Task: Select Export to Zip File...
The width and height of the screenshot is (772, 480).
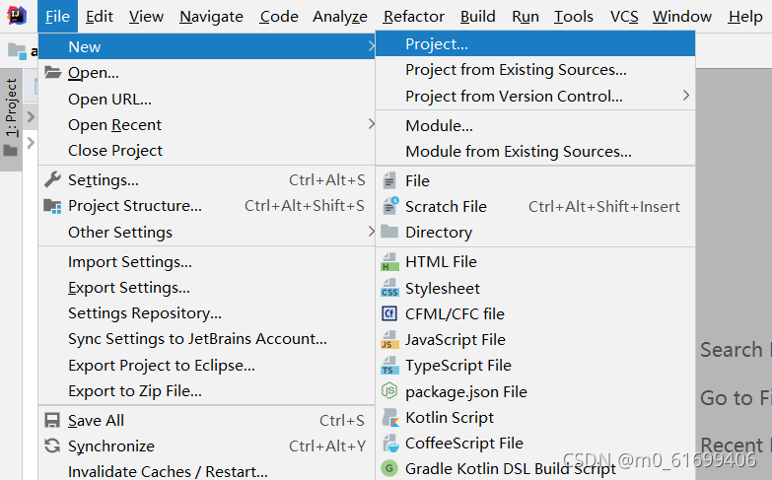Action: (206, 391)
